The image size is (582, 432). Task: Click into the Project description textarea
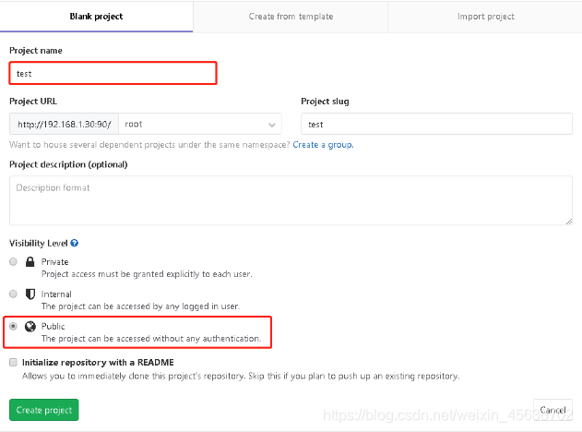click(291, 200)
